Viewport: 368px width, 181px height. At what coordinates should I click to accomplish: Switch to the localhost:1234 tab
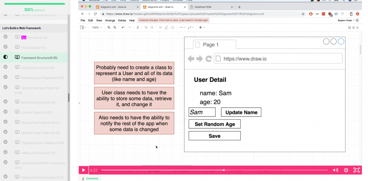tap(211, 7)
